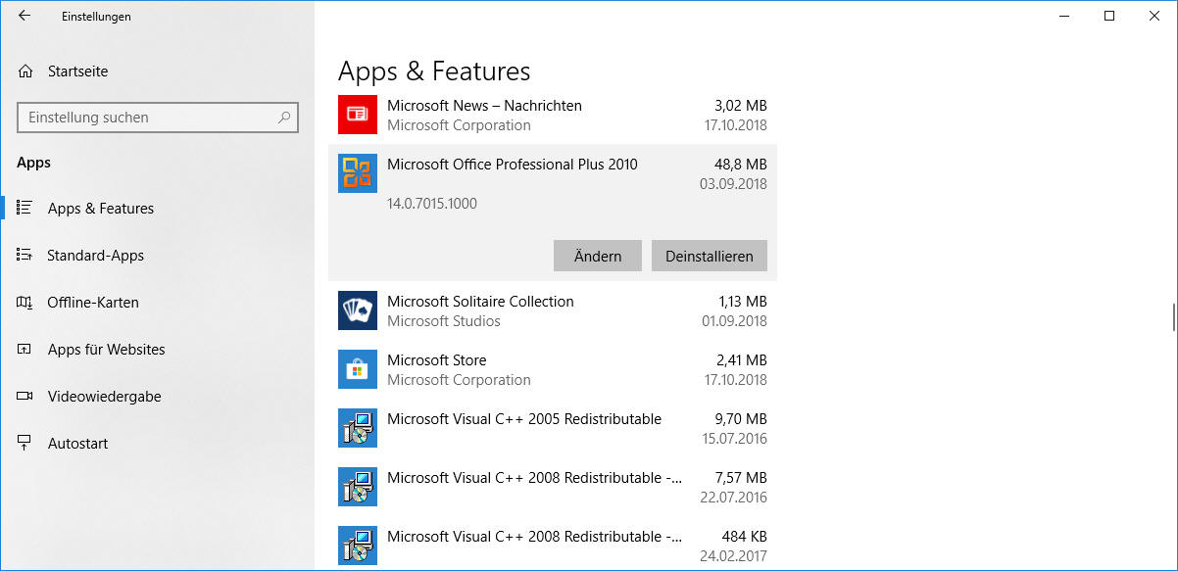Click the Microsoft Store app icon
This screenshot has width=1178, height=571.
click(x=358, y=369)
